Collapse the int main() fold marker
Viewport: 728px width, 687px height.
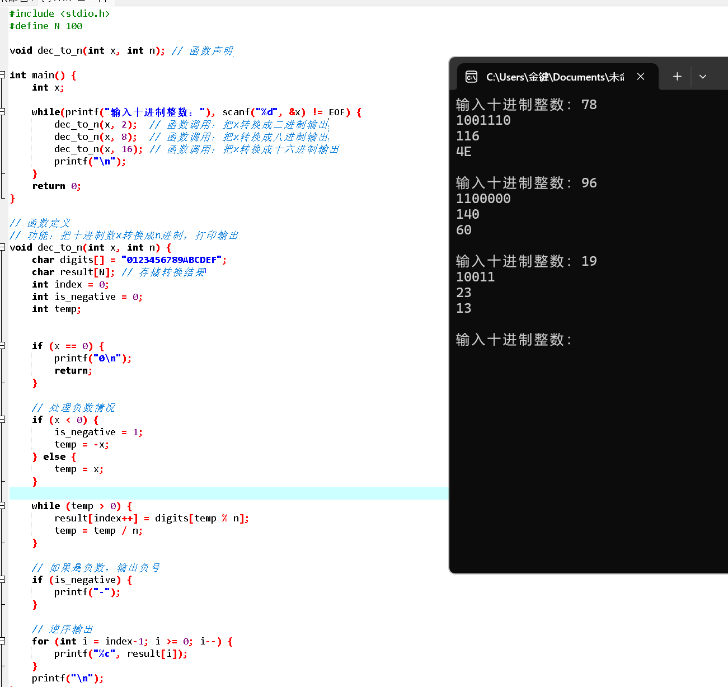coord(3,74)
